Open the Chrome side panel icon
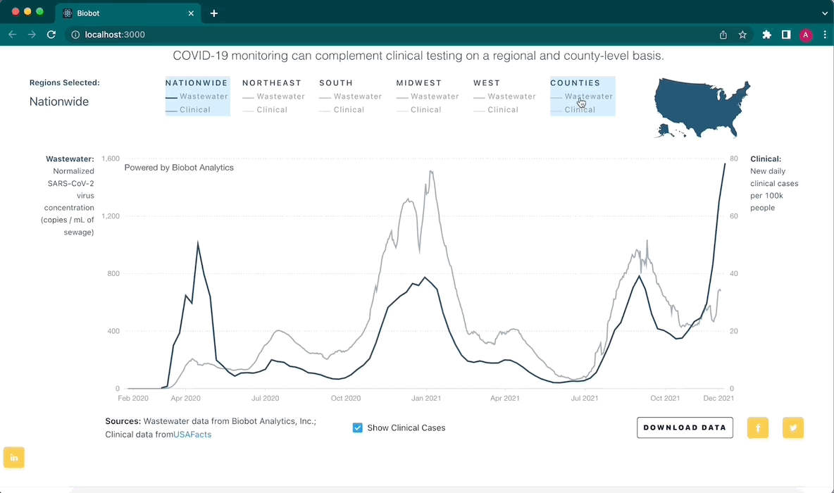Image resolution: width=834 pixels, height=493 pixels. pyautogui.click(x=786, y=35)
